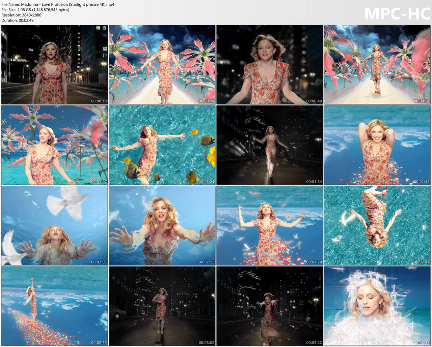Open the petal path thumbnail at 00:02:55
The width and height of the screenshot is (432, 347).
tap(54, 306)
